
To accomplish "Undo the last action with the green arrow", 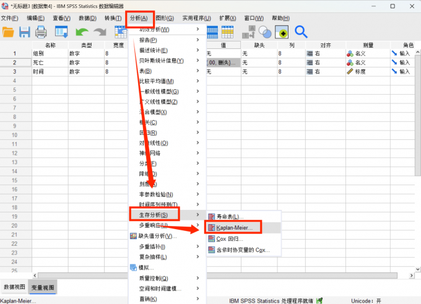I will (82, 32).
